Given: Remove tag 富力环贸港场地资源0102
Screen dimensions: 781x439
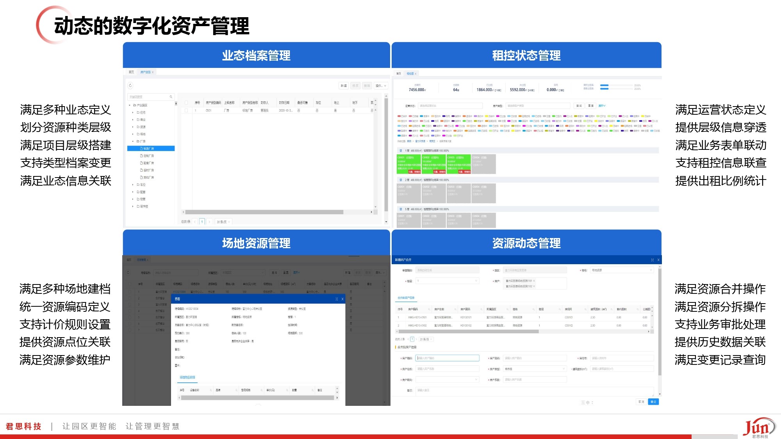Looking at the screenshot, I should click(x=534, y=286).
